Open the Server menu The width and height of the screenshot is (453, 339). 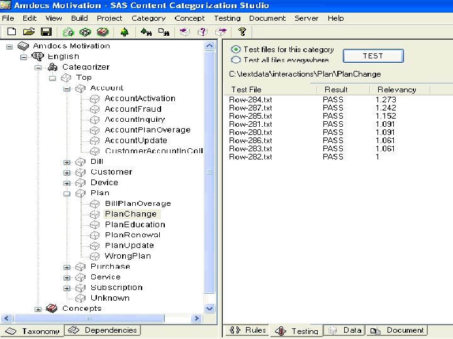pos(306,18)
